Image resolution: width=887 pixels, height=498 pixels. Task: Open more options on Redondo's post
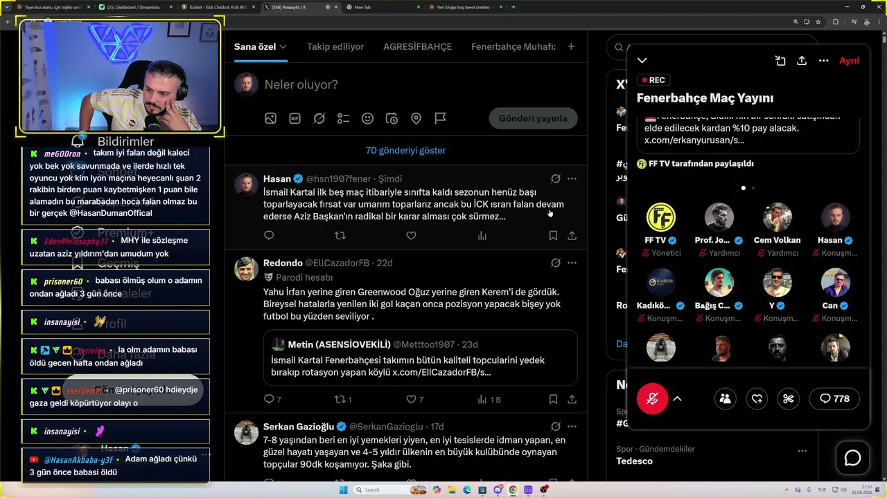click(572, 263)
